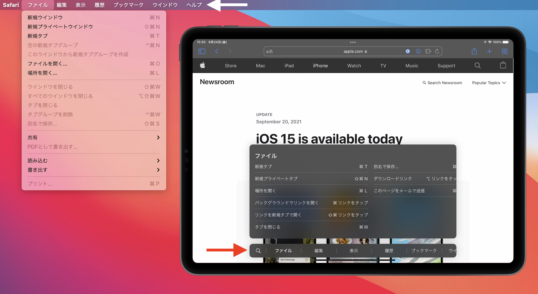538x294 pixels.
Task: Click the 1Password extension icon in address bar
Action: coord(408,51)
